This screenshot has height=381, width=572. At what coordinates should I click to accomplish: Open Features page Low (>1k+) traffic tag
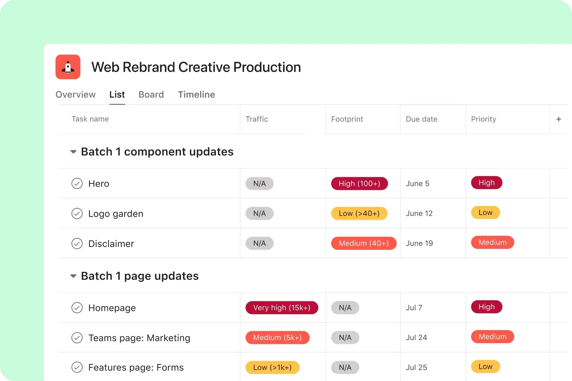272,367
